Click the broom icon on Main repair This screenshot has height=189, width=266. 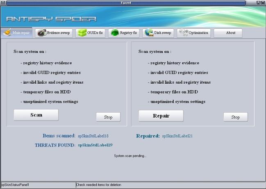tap(7, 33)
